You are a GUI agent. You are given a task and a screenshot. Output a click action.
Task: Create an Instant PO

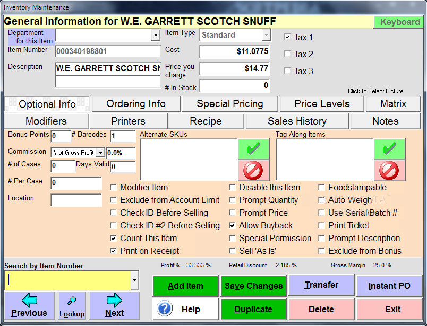pos(389,286)
